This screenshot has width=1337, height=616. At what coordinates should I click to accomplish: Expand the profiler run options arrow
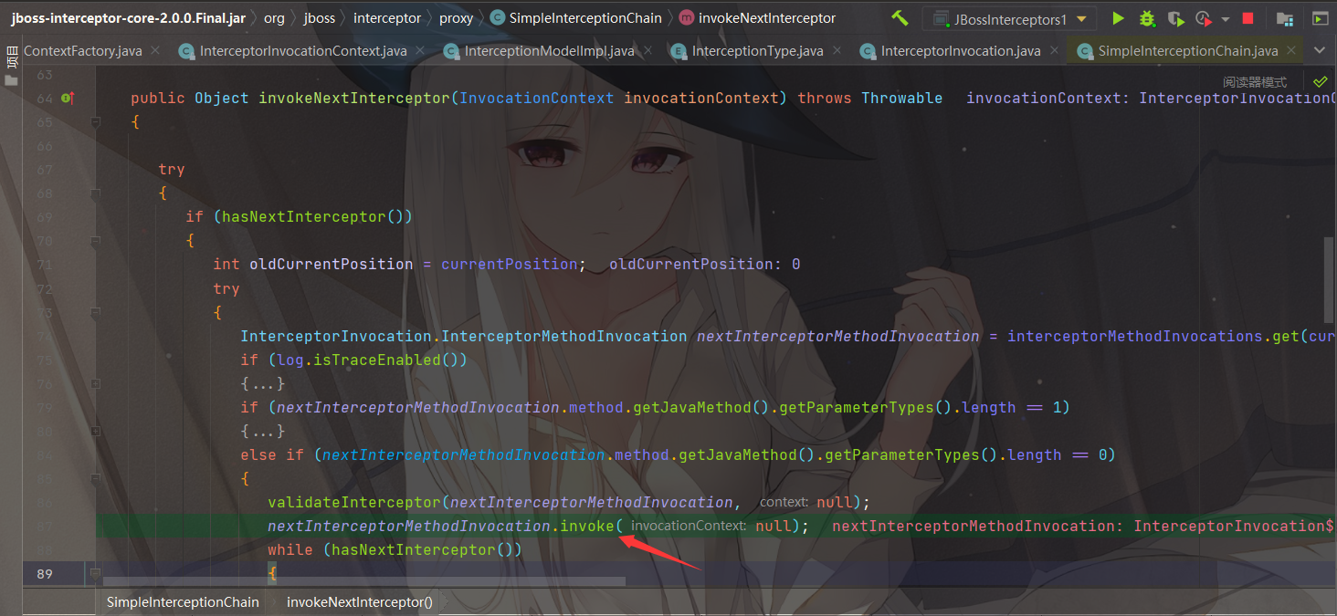1226,19
